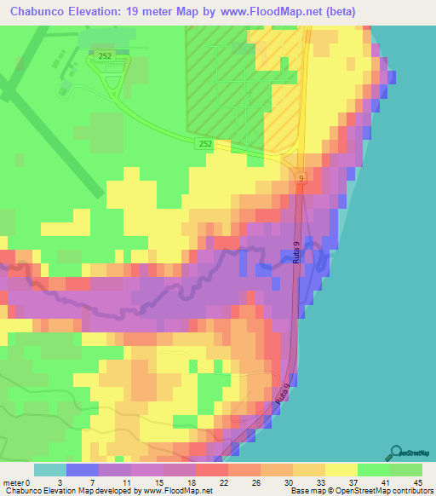This screenshot has width=436, height=496.
Task: Click the www.FloodMap.net text in title
Action: (272, 11)
